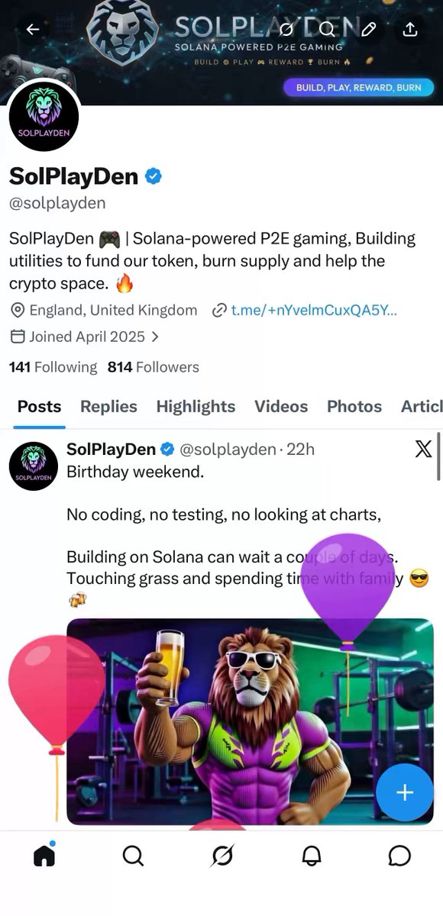Open Messages chat bubble icon
This screenshot has height=916, width=443.
(x=399, y=856)
